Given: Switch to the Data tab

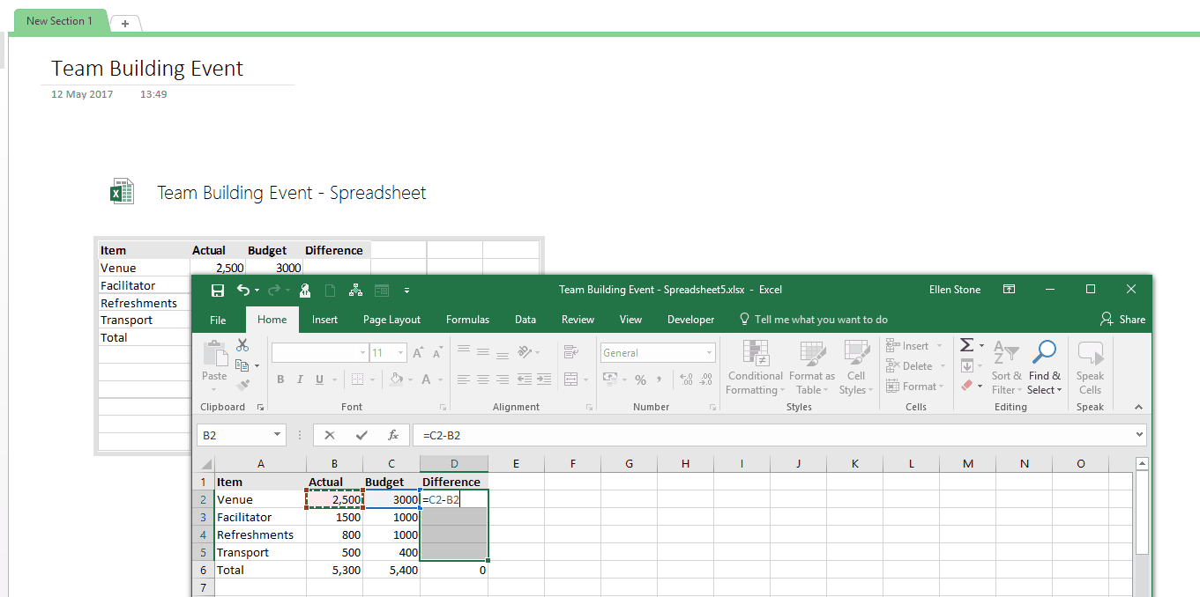Looking at the screenshot, I should (x=525, y=320).
